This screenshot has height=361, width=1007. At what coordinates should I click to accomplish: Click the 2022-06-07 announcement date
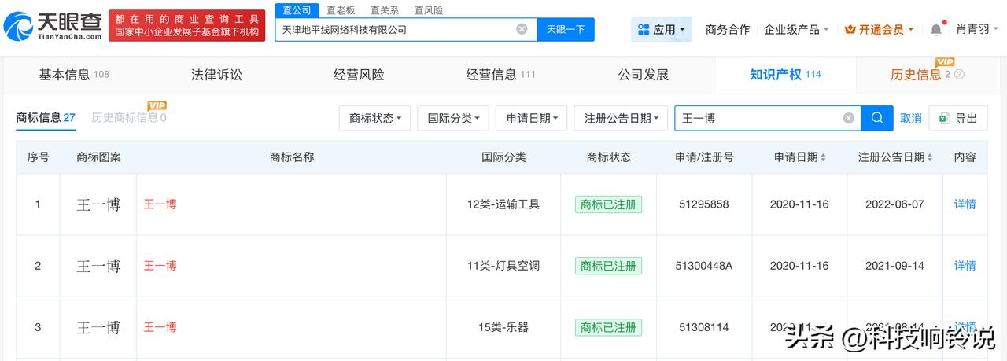(x=894, y=204)
